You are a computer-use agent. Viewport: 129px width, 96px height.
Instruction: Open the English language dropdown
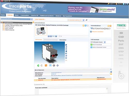pos(10,1)
